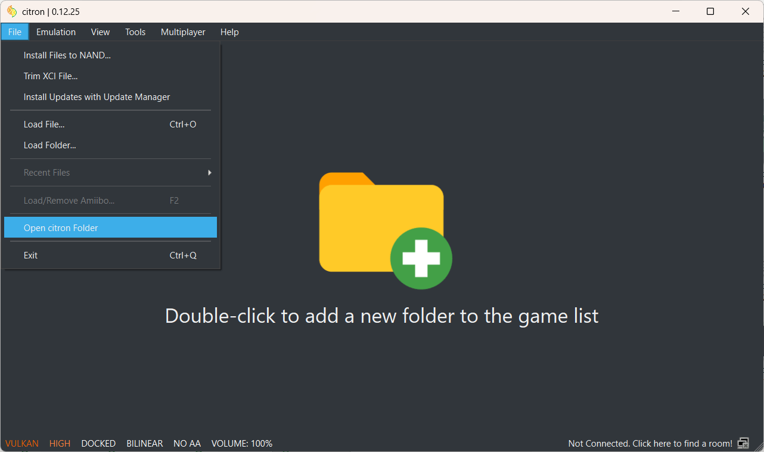764x452 pixels.
Task: Close the citron window
Action: 746,11
